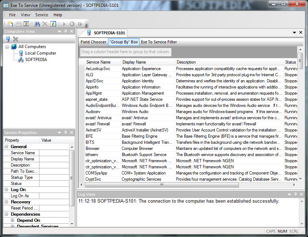
Task: Click the remove computer X icon
Action: pyautogui.click(x=16, y=39)
